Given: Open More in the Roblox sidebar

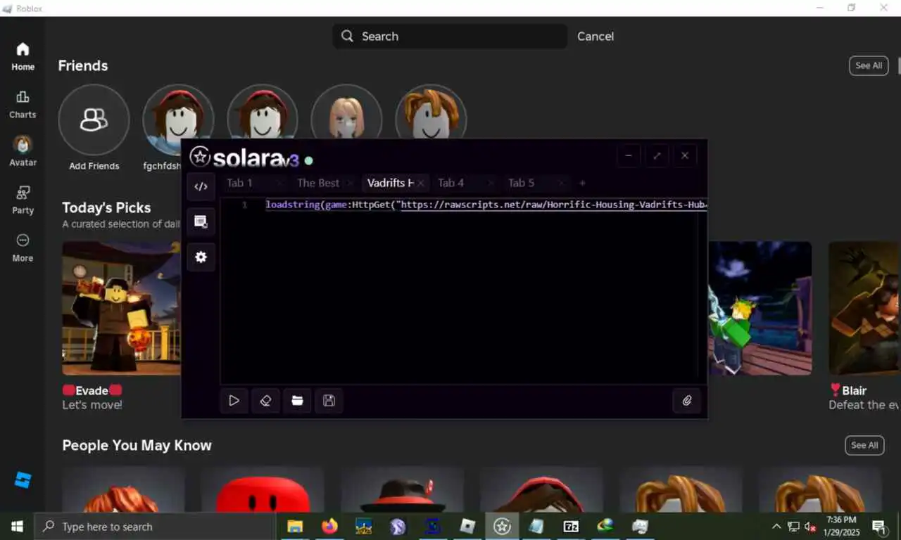Looking at the screenshot, I should pos(23,247).
